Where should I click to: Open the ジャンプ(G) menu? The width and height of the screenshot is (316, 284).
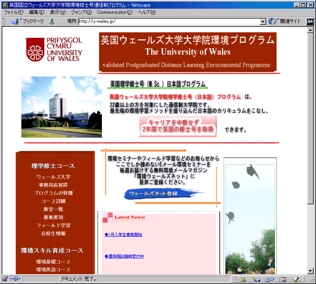click(81, 12)
